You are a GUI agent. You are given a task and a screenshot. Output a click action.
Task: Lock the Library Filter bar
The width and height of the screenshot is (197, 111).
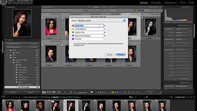[161, 7]
